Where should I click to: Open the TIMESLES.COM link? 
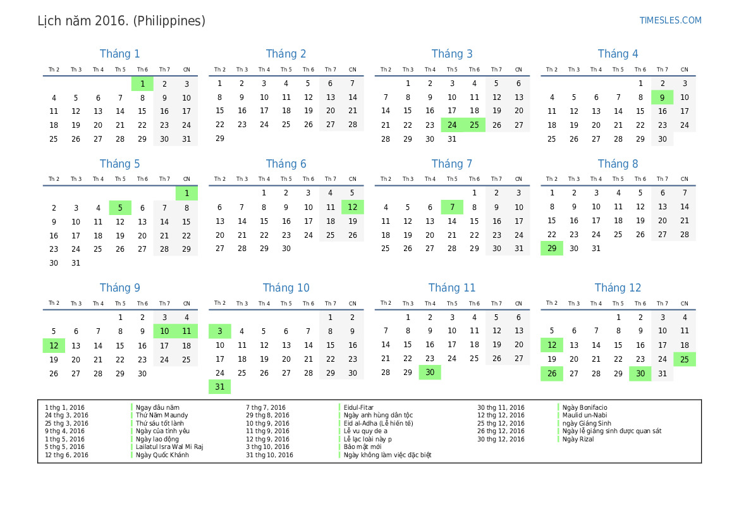[x=670, y=20]
